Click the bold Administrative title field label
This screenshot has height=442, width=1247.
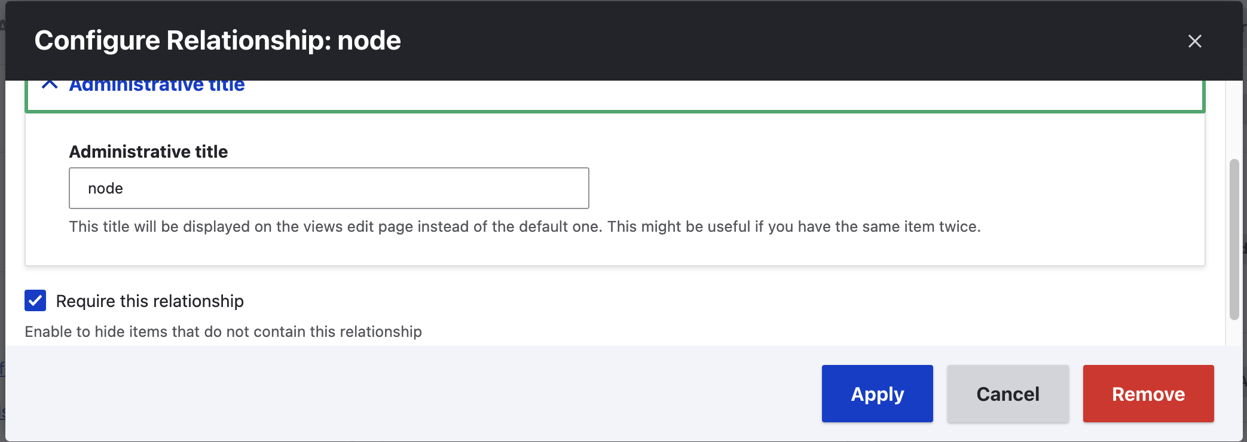[x=148, y=152]
